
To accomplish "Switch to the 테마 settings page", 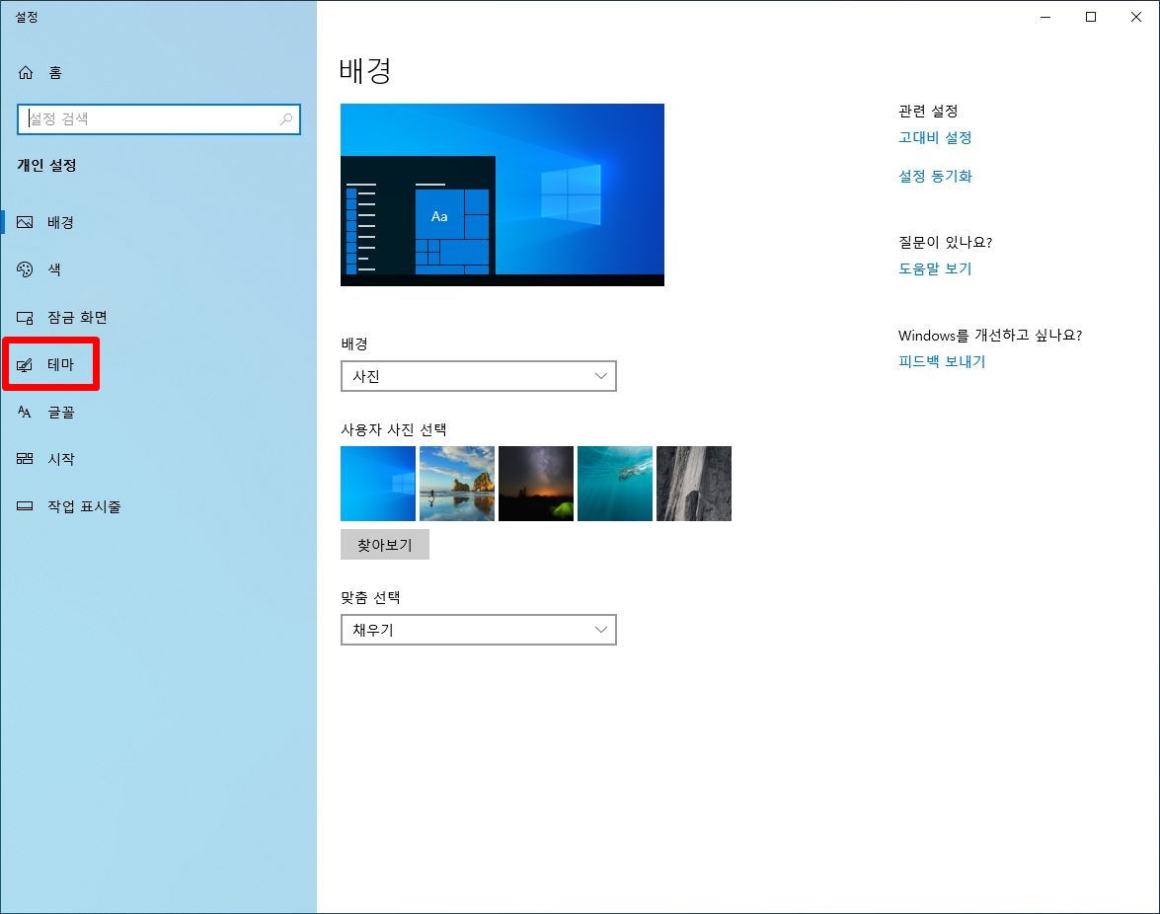I will 158,364.
